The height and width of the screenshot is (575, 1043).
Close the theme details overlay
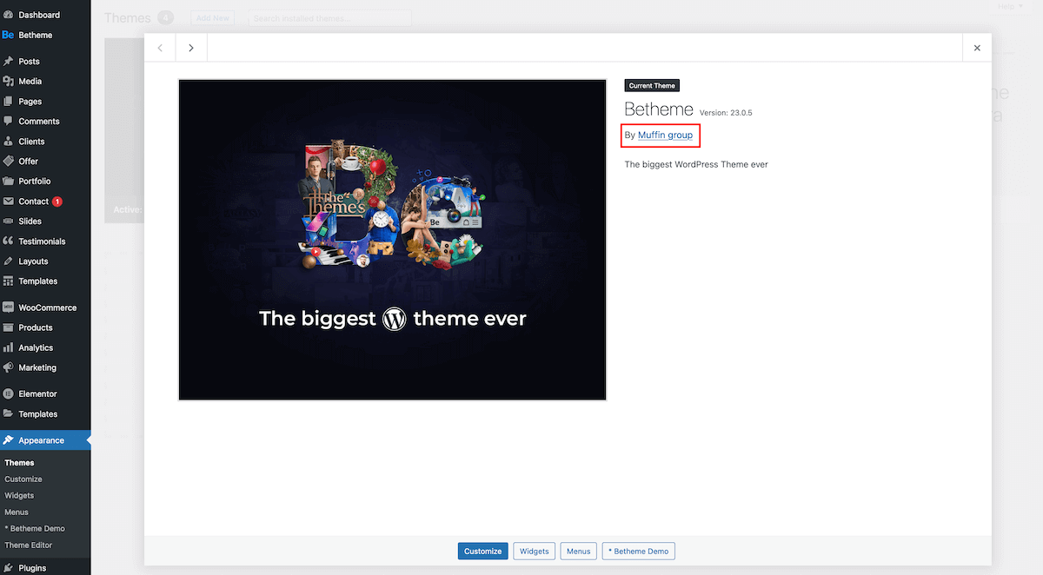pos(977,48)
